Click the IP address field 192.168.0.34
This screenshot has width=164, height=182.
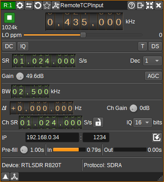coord(52,137)
